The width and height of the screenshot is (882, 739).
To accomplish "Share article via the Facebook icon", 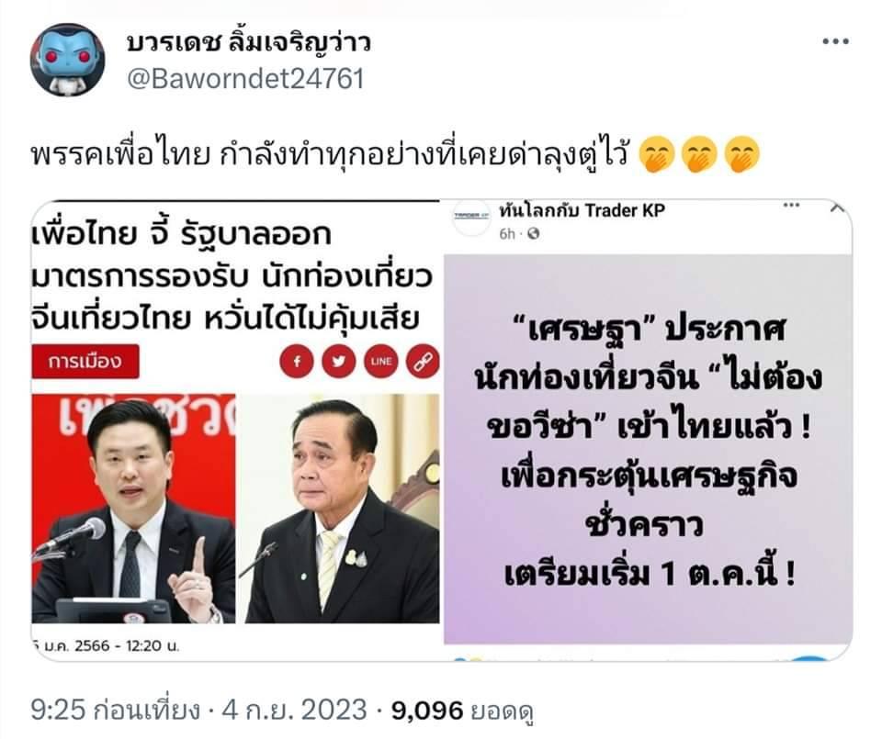I will tap(296, 362).
